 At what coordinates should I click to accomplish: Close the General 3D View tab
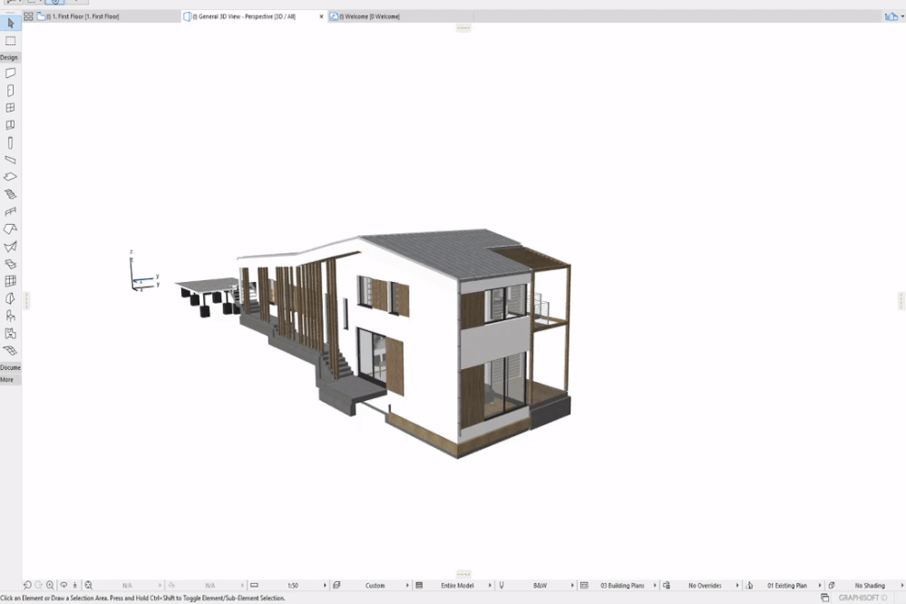pos(321,16)
